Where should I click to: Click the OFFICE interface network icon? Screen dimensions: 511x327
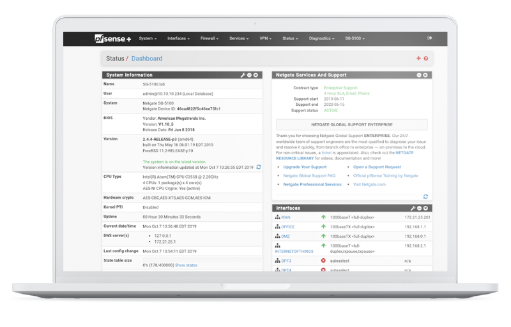[277, 226]
